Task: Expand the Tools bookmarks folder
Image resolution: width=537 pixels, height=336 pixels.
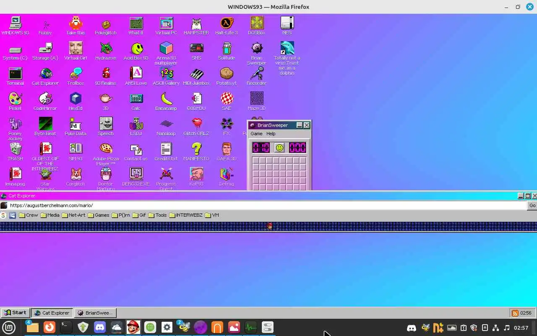Action: click(x=157, y=215)
